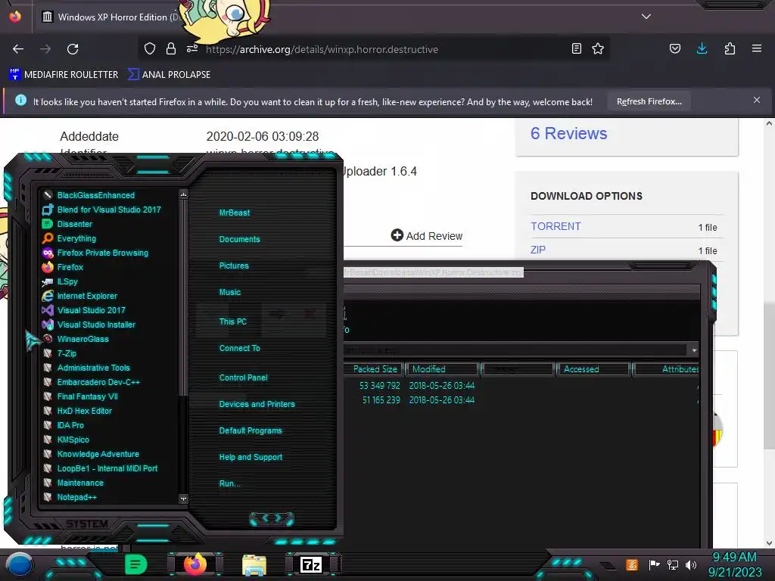775x581 pixels.
Task: Open the Firefox downloads panel
Action: click(x=702, y=48)
